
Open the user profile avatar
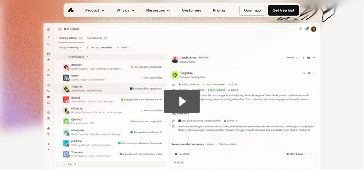[x=314, y=29]
